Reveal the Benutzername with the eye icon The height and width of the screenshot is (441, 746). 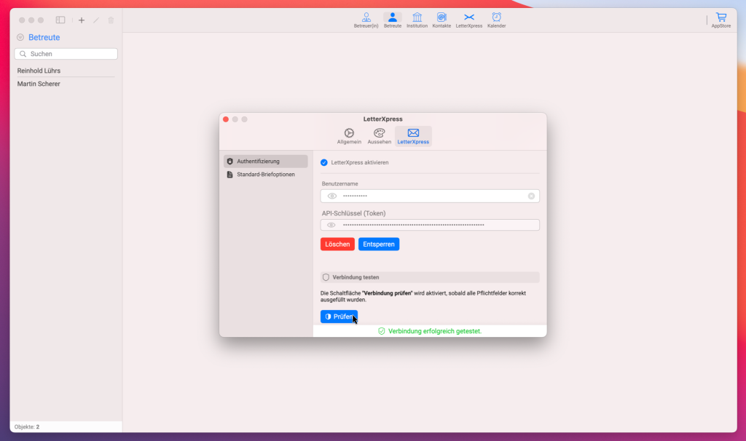[x=332, y=196]
